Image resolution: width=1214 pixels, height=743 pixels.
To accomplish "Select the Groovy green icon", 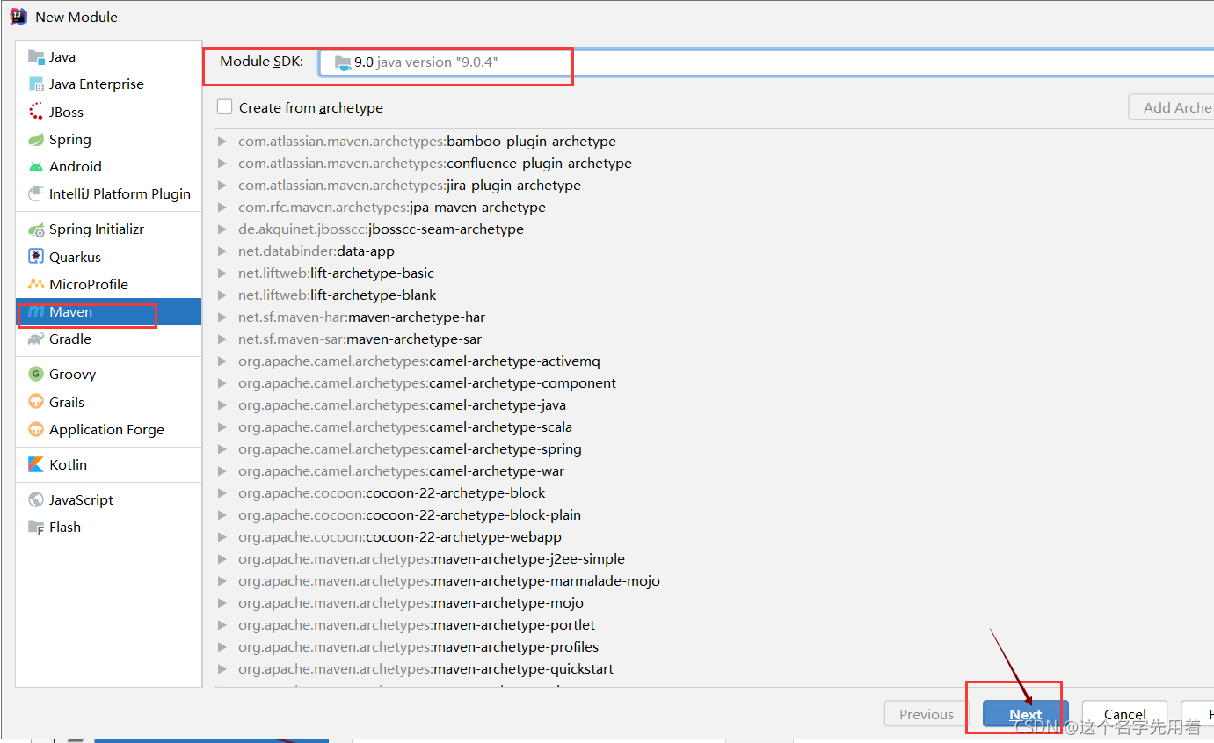I will point(36,374).
